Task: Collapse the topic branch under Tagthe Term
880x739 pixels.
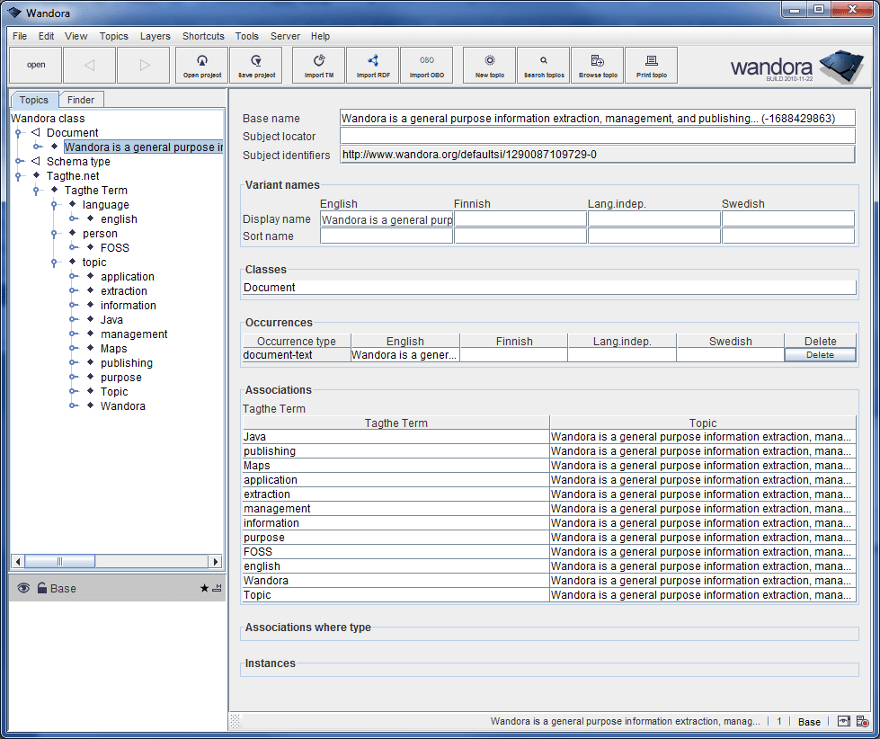Action: point(55,263)
